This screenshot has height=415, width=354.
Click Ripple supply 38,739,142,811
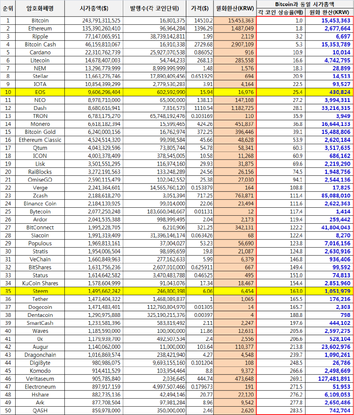coord(154,37)
